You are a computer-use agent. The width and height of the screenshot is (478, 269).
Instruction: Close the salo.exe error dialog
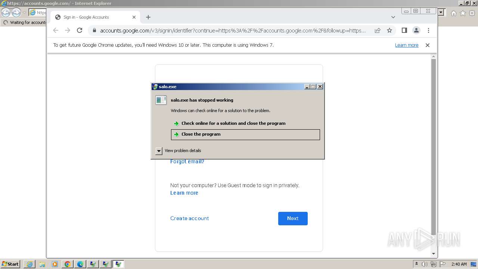(x=320, y=87)
